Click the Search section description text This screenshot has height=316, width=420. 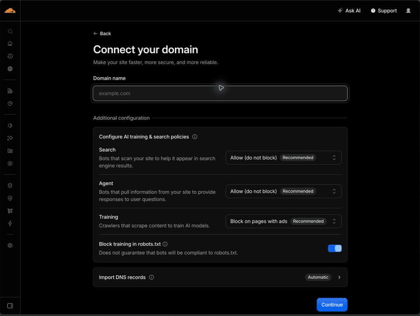click(x=157, y=162)
